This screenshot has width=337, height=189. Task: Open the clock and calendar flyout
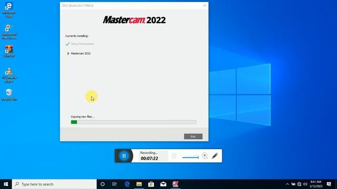(316, 184)
